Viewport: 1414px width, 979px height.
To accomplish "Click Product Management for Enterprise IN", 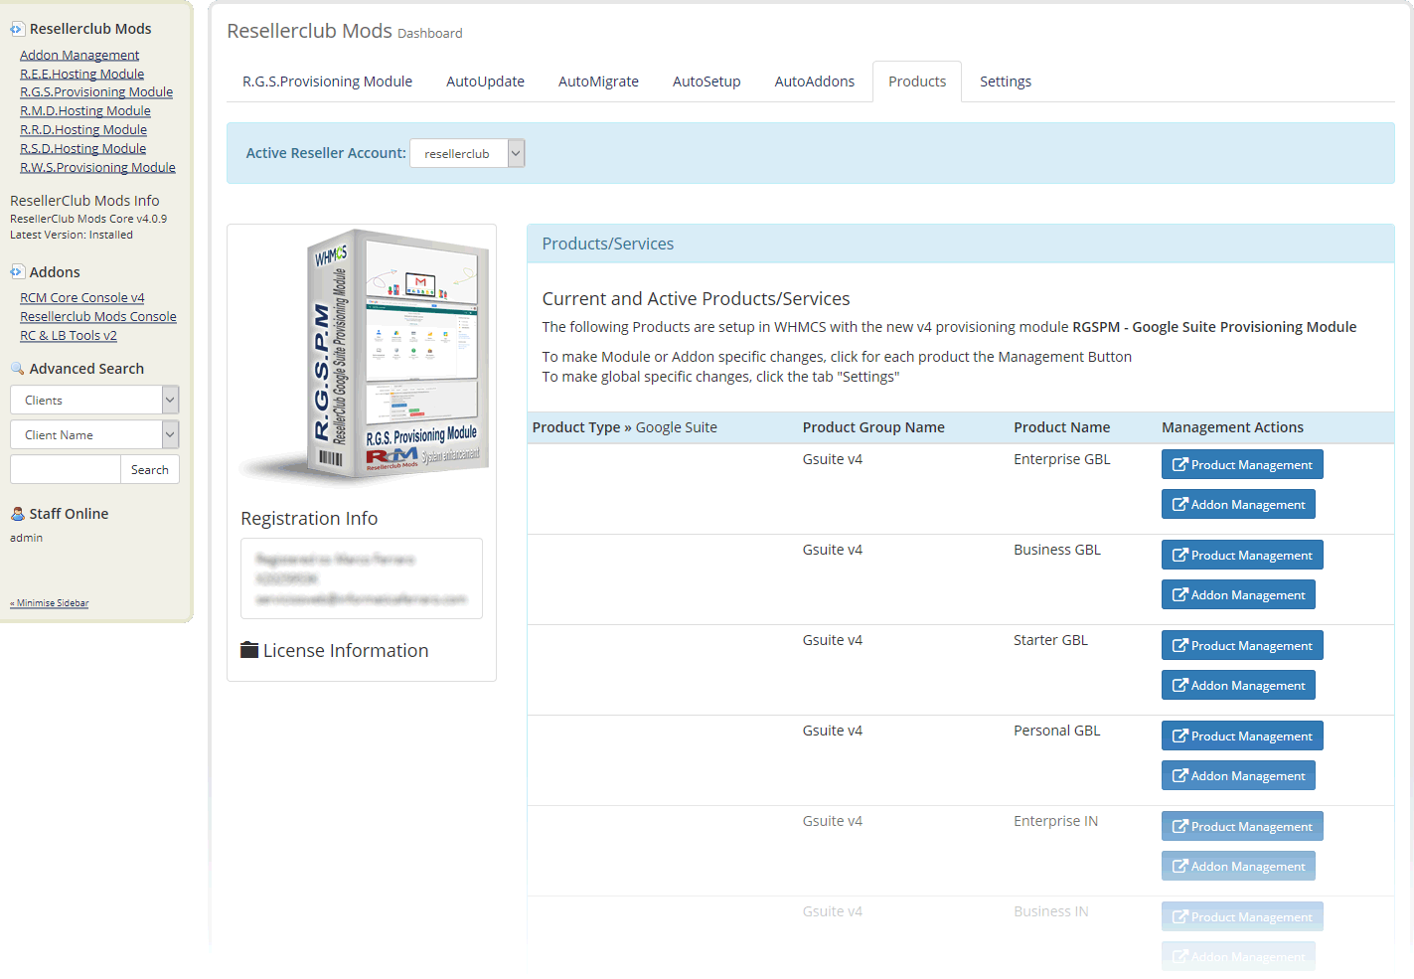I will click(1242, 826).
